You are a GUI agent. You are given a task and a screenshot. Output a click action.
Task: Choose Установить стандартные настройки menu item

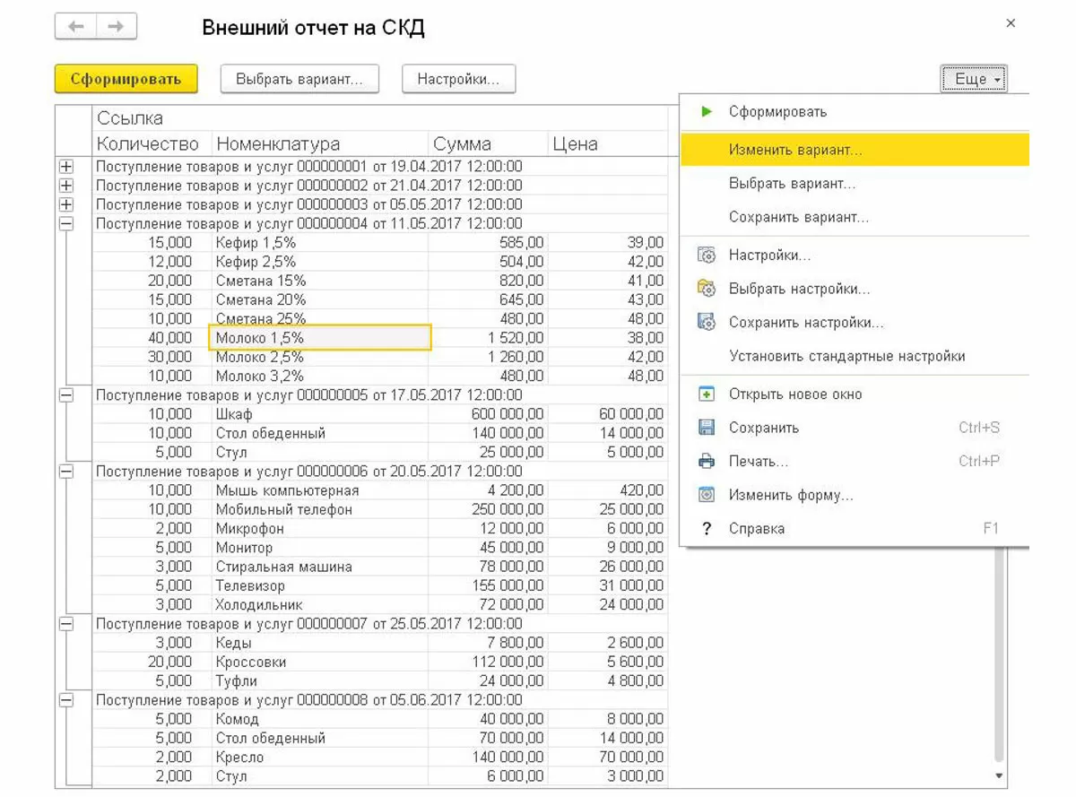pyautogui.click(x=846, y=356)
